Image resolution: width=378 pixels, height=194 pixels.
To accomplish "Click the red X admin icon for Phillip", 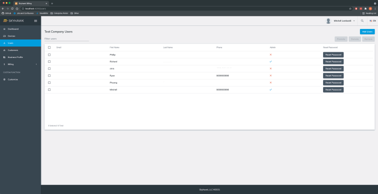I will 270,55.
